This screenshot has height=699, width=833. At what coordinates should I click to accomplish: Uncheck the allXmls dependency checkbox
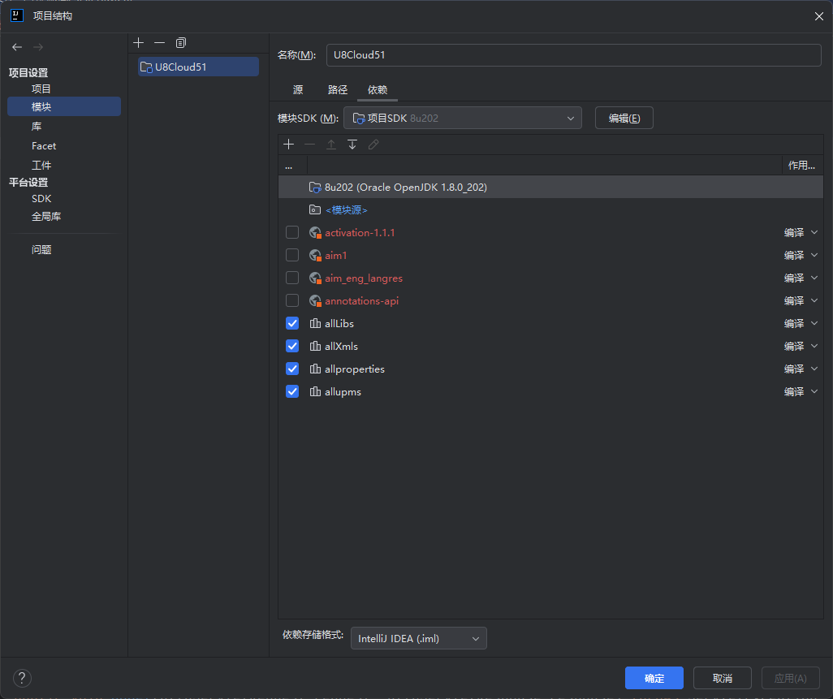(x=291, y=346)
